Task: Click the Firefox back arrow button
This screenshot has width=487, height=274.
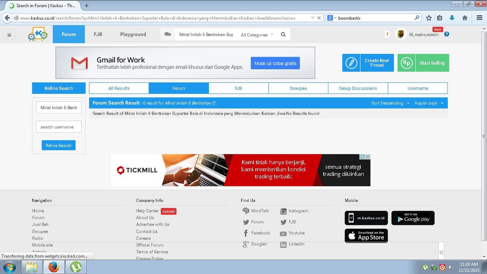Action: (x=7, y=18)
